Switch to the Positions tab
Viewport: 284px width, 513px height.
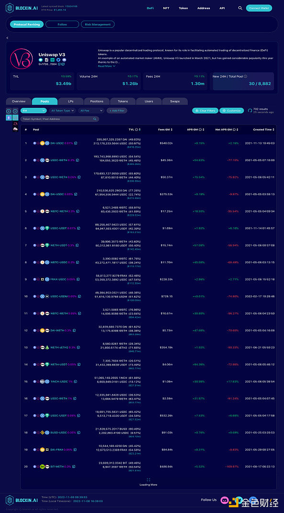(x=97, y=102)
